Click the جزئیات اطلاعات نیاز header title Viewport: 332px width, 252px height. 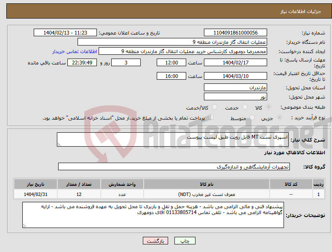click(x=301, y=11)
